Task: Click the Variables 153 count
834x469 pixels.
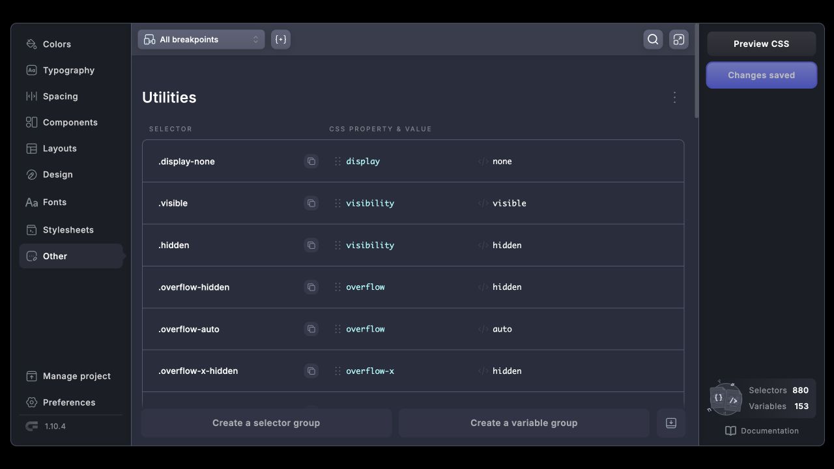Action: [x=779, y=406]
